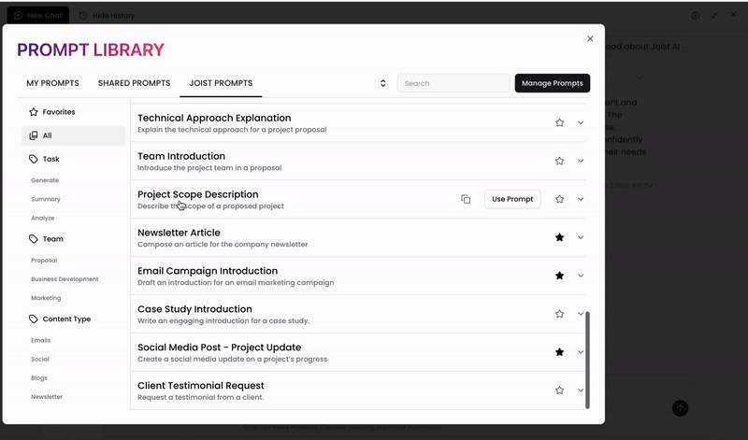Expand the Client Testimonial Request chevron

(581, 390)
